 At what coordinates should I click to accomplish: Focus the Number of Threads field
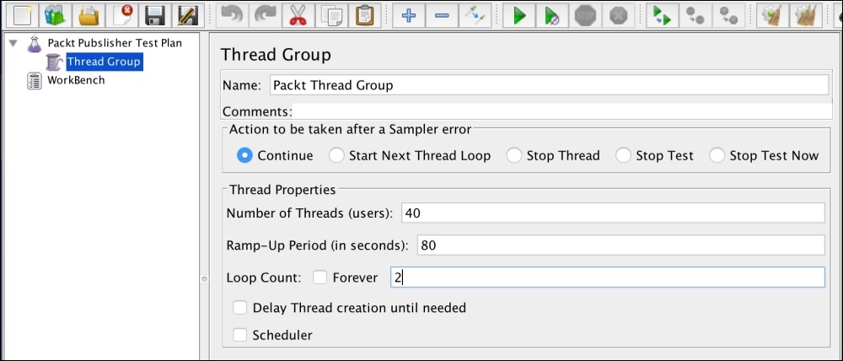click(613, 213)
